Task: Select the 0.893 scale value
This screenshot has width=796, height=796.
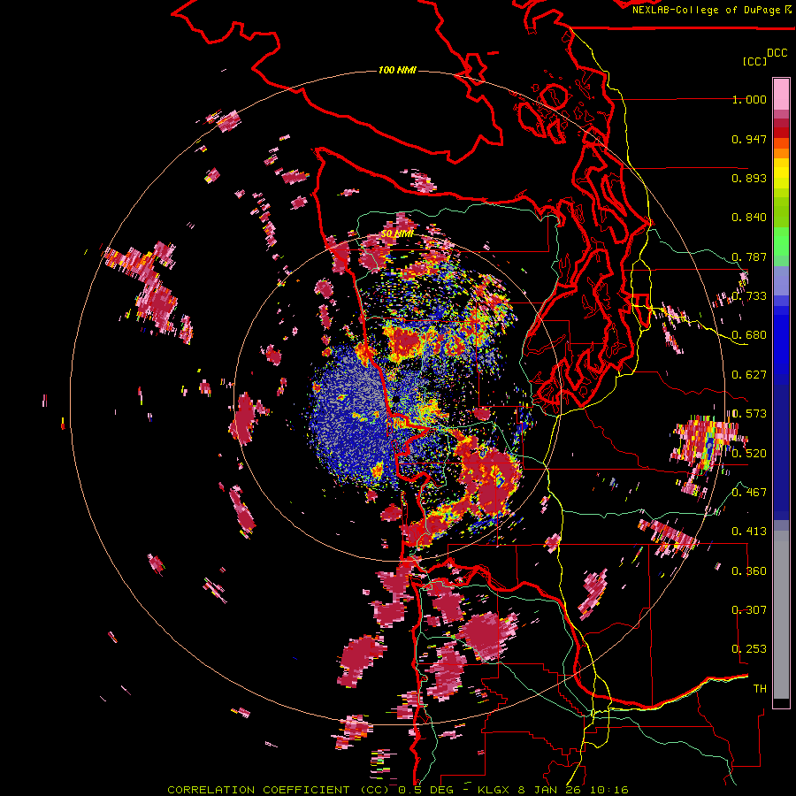Action: coord(749,178)
